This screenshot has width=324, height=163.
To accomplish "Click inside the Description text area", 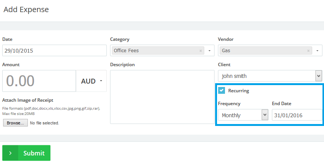I will pyautogui.click(x=162, y=97).
